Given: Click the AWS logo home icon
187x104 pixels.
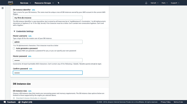Looking at the screenshot, I should [x=10, y=3].
